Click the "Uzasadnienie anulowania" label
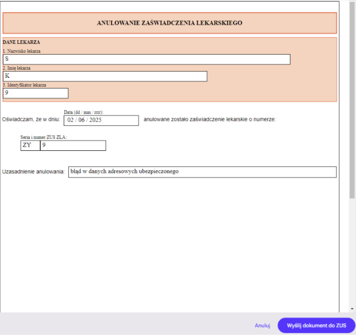Viewport: 356px width, 335px height. pyautogui.click(x=33, y=172)
